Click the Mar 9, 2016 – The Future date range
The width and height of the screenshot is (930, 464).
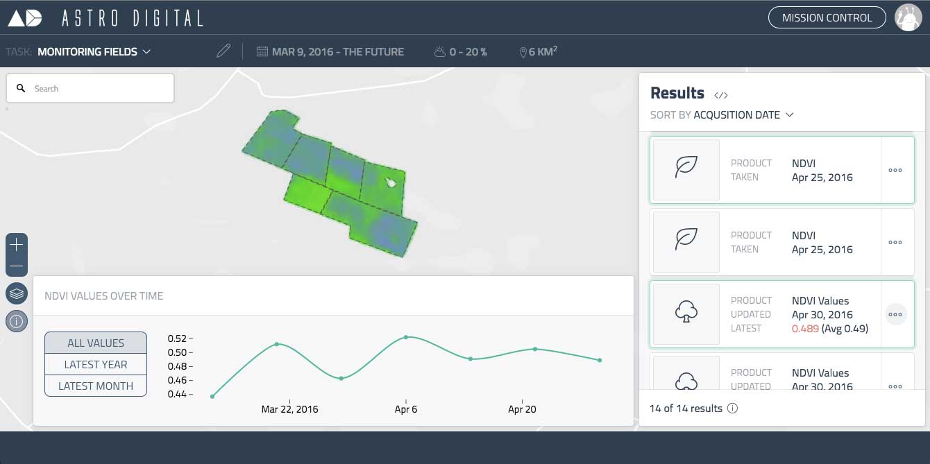pos(337,51)
